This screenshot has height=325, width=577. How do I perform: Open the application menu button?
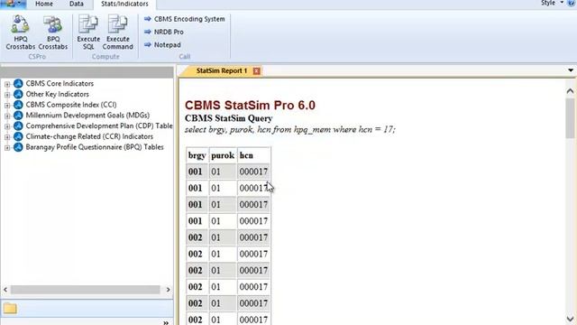pos(13,4)
